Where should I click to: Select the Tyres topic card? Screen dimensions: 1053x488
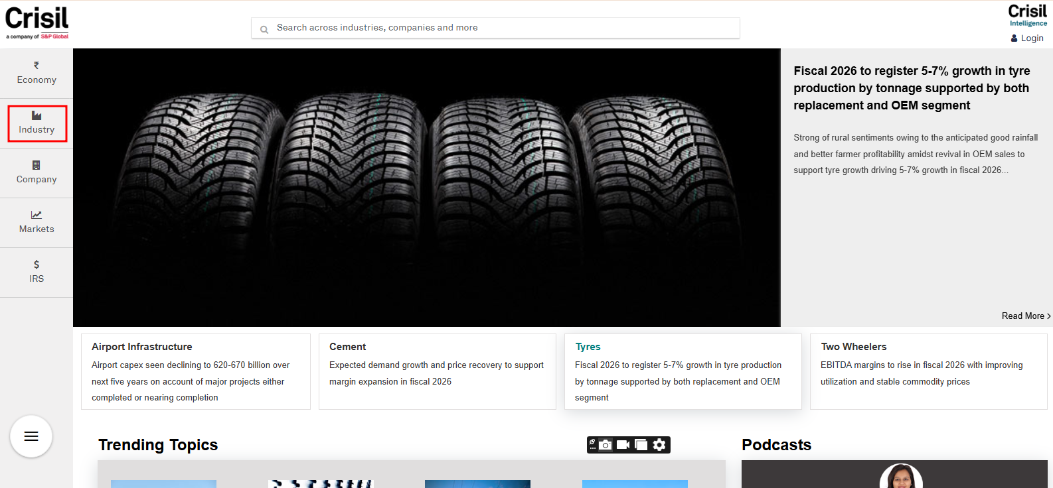tap(683, 371)
